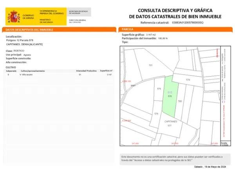This screenshot has height=176, width=235.
Task: Select parcel 576 on the map
Action: click(x=156, y=113)
